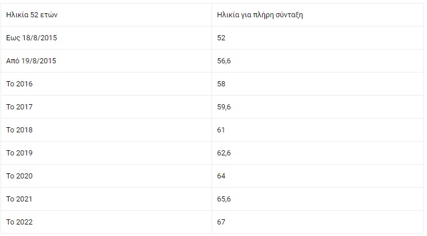Select the 'Από 19/8/2015' cell
Image resolution: width=427 pixels, height=236 pixels.
coord(32,60)
